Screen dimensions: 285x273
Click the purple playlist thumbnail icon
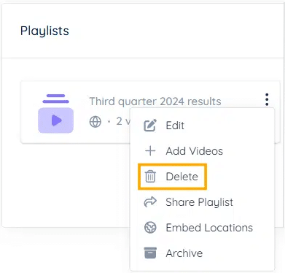[x=55, y=114]
